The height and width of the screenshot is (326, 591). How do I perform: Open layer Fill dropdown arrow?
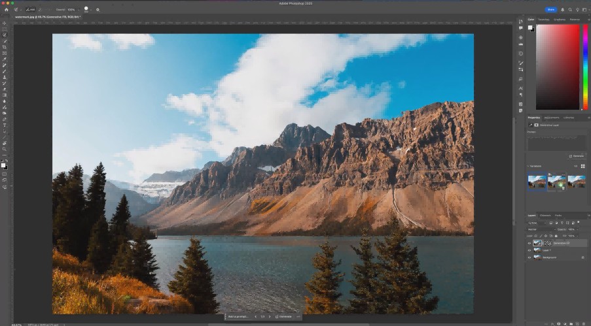pyautogui.click(x=577, y=236)
